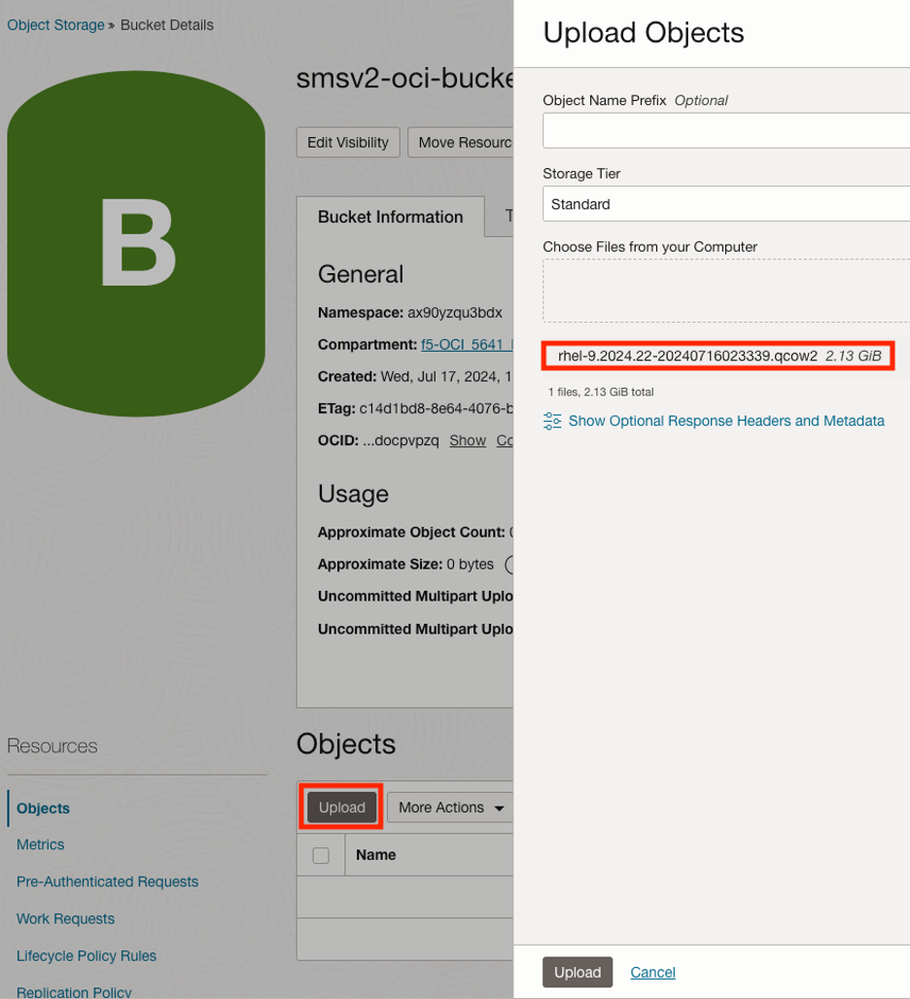Switch to the Bucket Information tab
The image size is (910, 999).
tap(390, 217)
